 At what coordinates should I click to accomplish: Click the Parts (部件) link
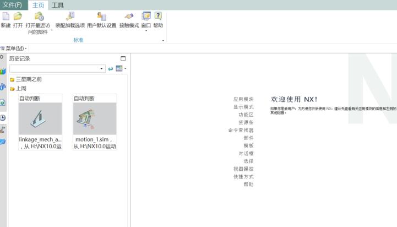[248, 138]
